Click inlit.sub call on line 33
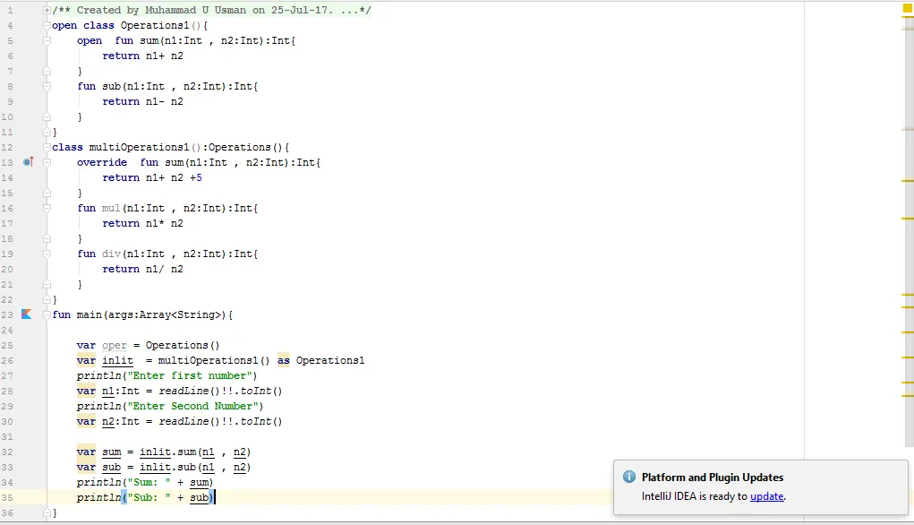The image size is (914, 525). coord(195,467)
